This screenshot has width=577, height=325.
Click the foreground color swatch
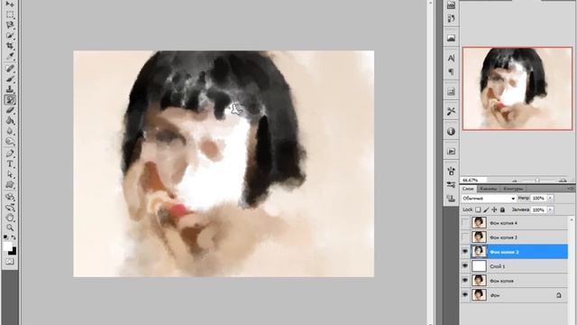(7, 246)
